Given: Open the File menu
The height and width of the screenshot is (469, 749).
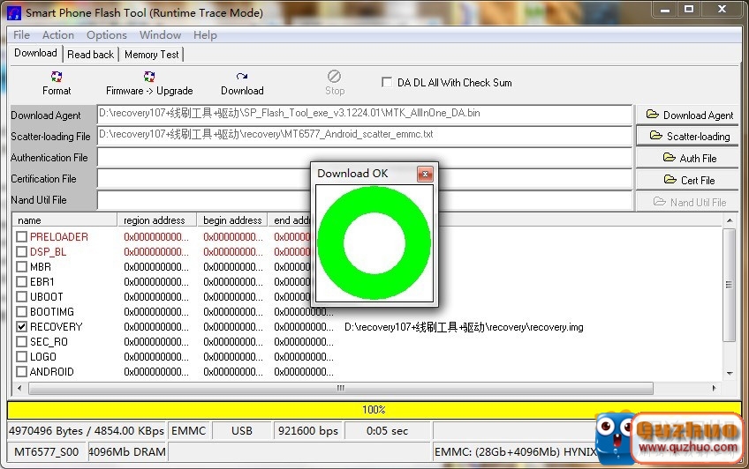Looking at the screenshot, I should tap(21, 34).
